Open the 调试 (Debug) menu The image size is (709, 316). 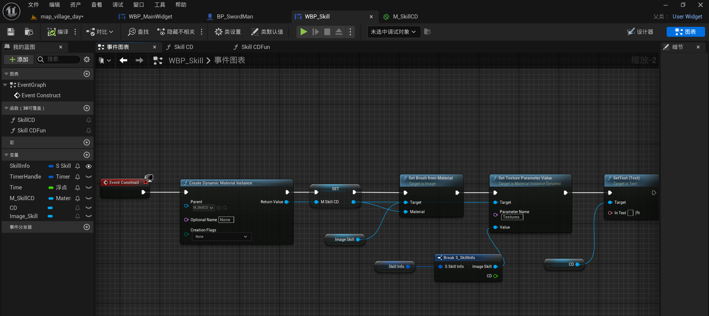click(117, 5)
